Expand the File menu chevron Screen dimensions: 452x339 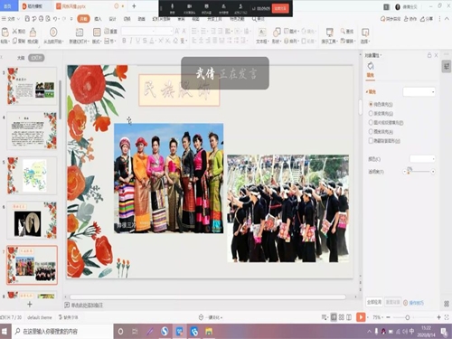coord(18,19)
